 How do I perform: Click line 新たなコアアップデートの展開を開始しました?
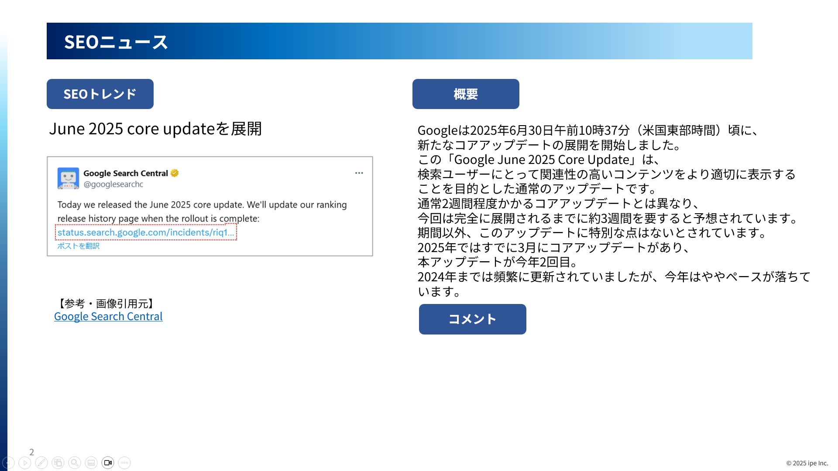click(550, 145)
